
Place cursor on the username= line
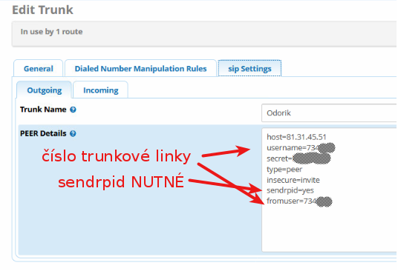point(301,148)
